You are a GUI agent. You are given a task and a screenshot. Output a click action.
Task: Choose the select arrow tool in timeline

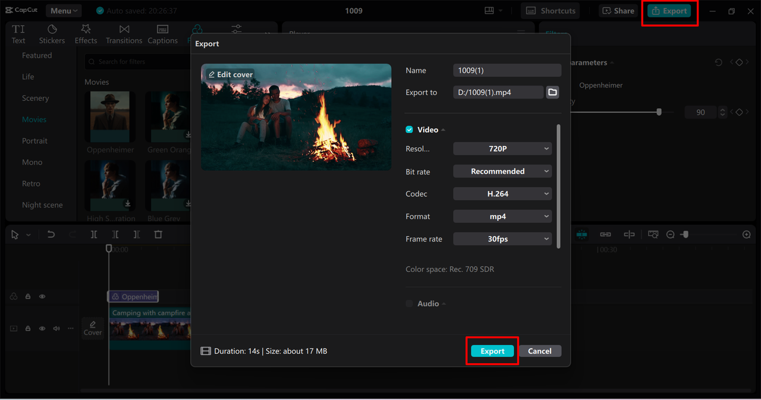click(15, 234)
